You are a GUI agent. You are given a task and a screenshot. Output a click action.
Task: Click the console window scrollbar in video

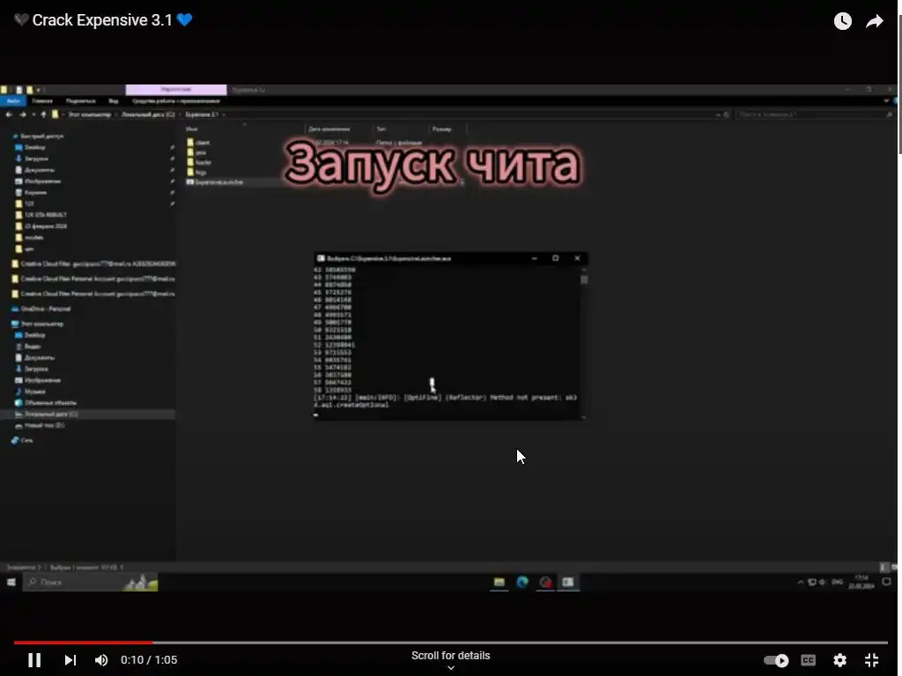[x=584, y=343]
